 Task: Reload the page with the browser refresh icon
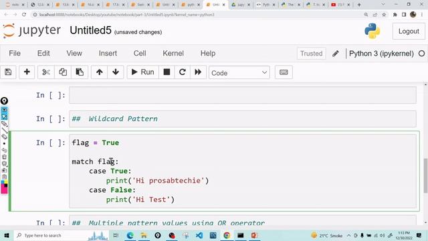[24, 15]
